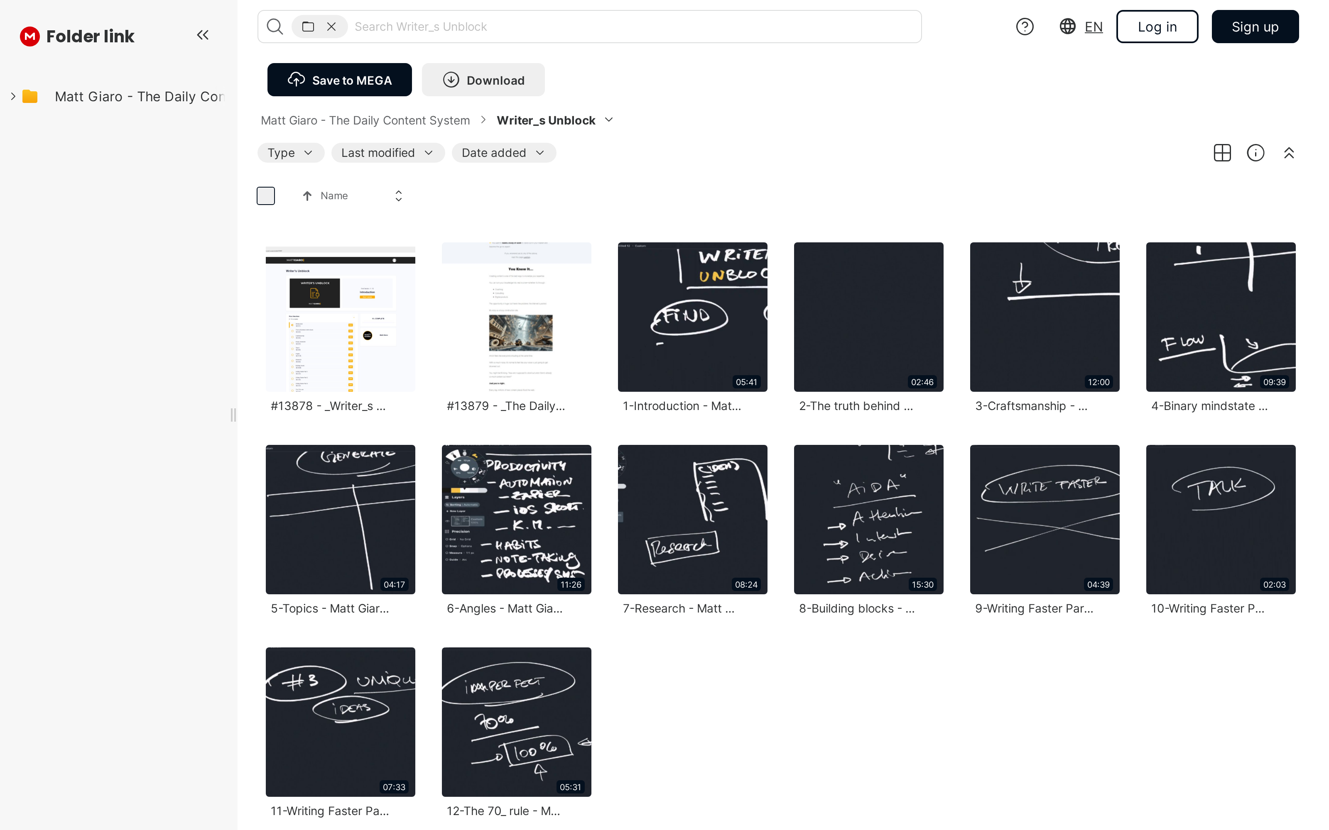
Task: Click the globe language icon
Action: pyautogui.click(x=1067, y=26)
